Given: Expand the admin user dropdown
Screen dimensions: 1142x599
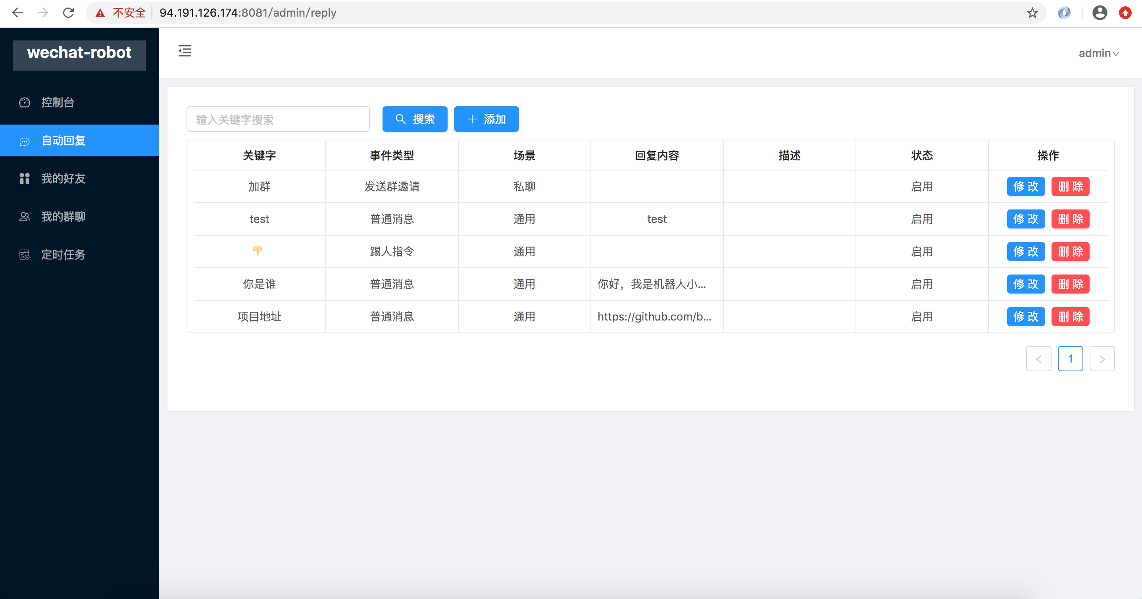Looking at the screenshot, I should click(x=1098, y=53).
